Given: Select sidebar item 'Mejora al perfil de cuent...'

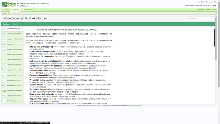Looking at the screenshot, I should click(x=13, y=39).
